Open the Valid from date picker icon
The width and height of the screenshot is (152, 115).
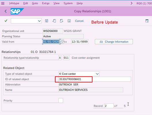pyautogui.click(x=62, y=42)
